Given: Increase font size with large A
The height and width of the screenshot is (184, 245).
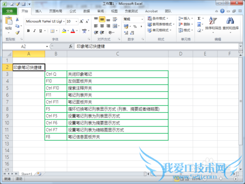Looking at the screenshot, I should [81, 22].
